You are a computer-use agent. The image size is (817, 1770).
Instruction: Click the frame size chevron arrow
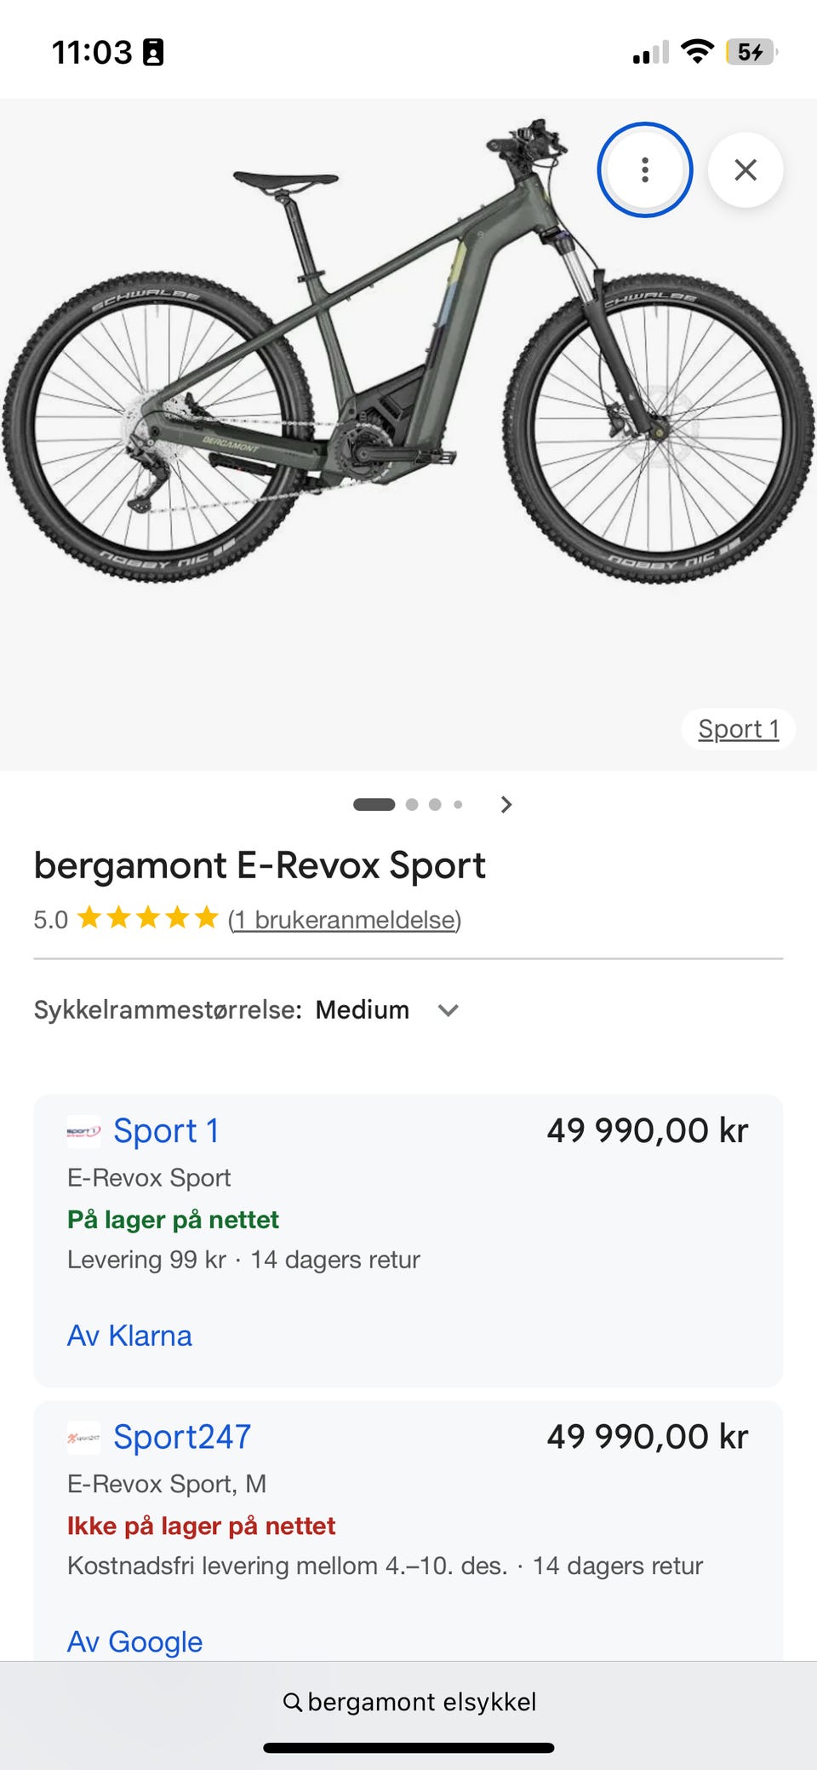point(448,1010)
